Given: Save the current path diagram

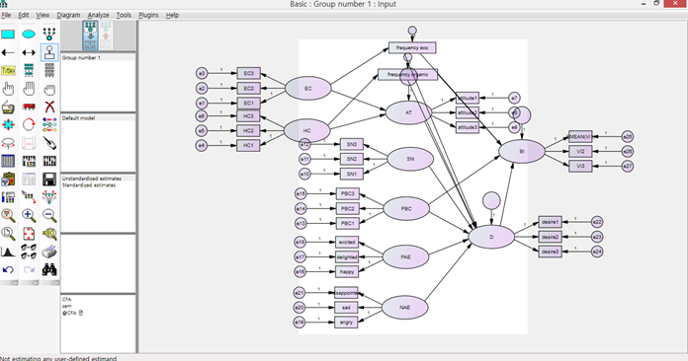Looking at the screenshot, I should point(49,180).
